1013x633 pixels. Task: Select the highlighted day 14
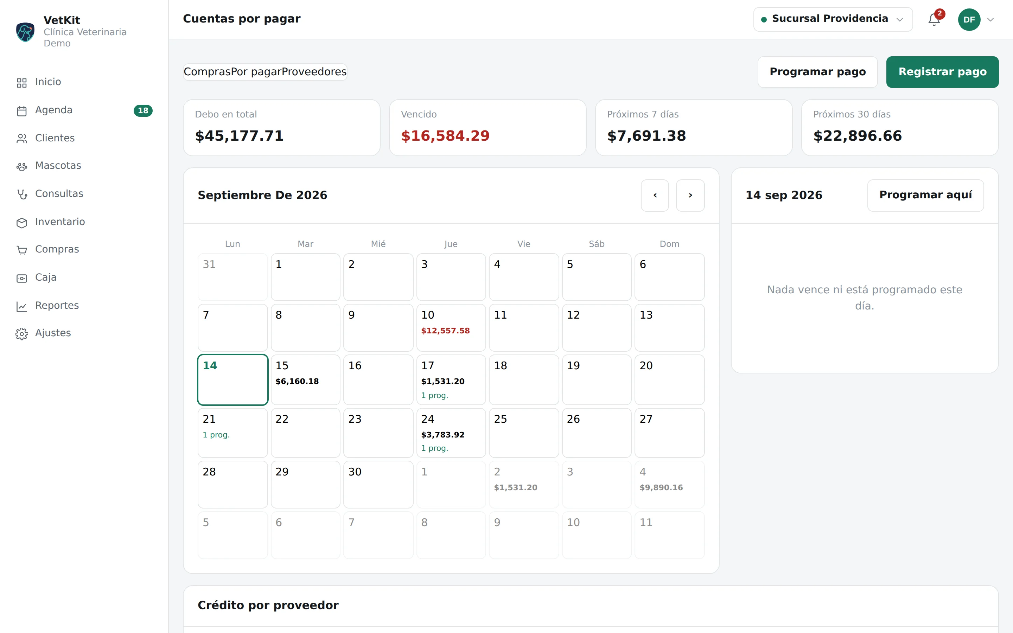pyautogui.click(x=232, y=380)
